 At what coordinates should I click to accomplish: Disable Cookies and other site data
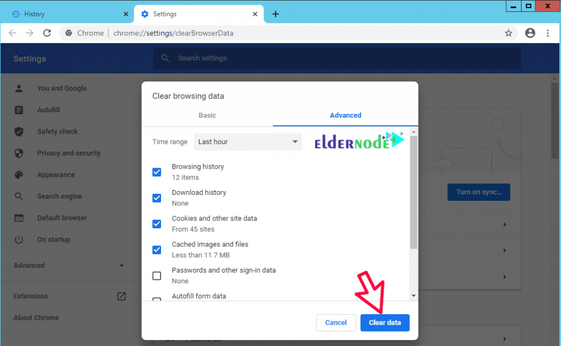pos(157,223)
